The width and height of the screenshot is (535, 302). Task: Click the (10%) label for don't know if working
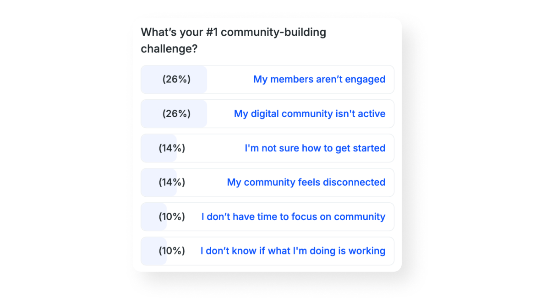pyautogui.click(x=172, y=251)
